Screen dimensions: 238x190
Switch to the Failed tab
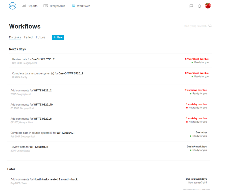(28, 37)
